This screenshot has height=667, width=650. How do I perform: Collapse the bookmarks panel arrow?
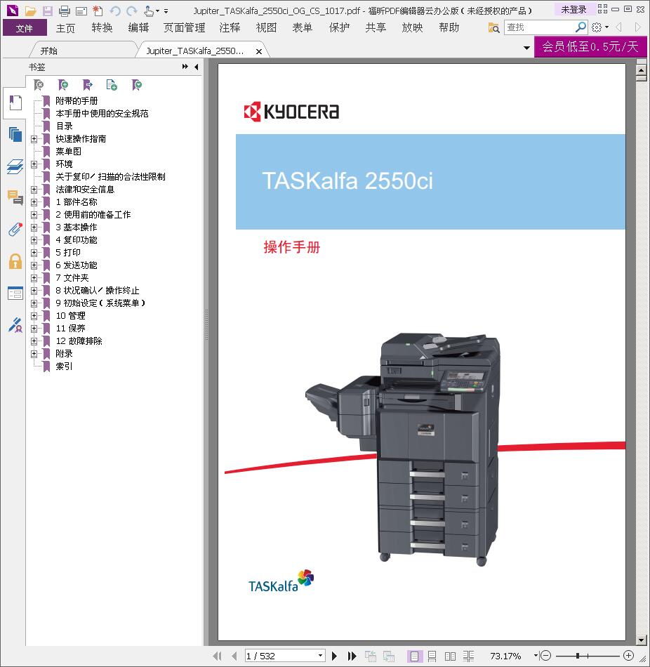[x=196, y=67]
